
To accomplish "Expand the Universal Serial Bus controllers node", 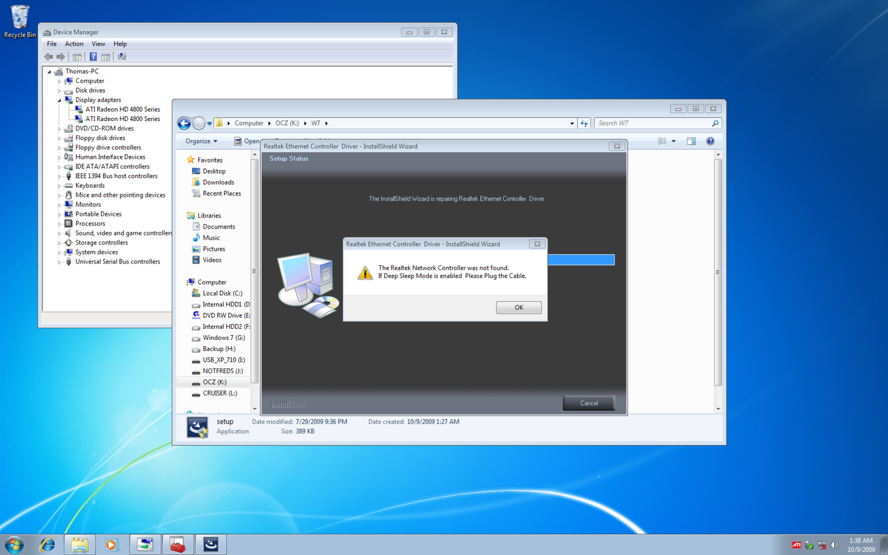I will (59, 261).
